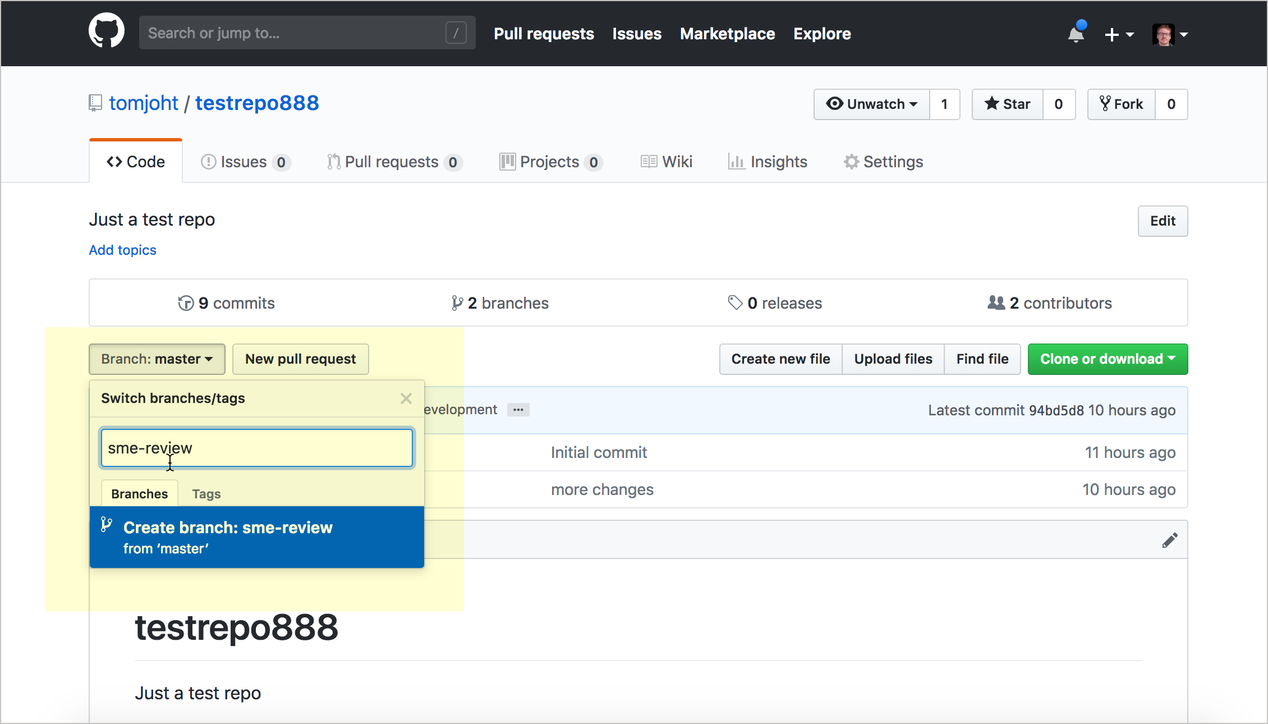Star the testrepo888 repository
This screenshot has width=1268, height=724.
(x=1007, y=104)
